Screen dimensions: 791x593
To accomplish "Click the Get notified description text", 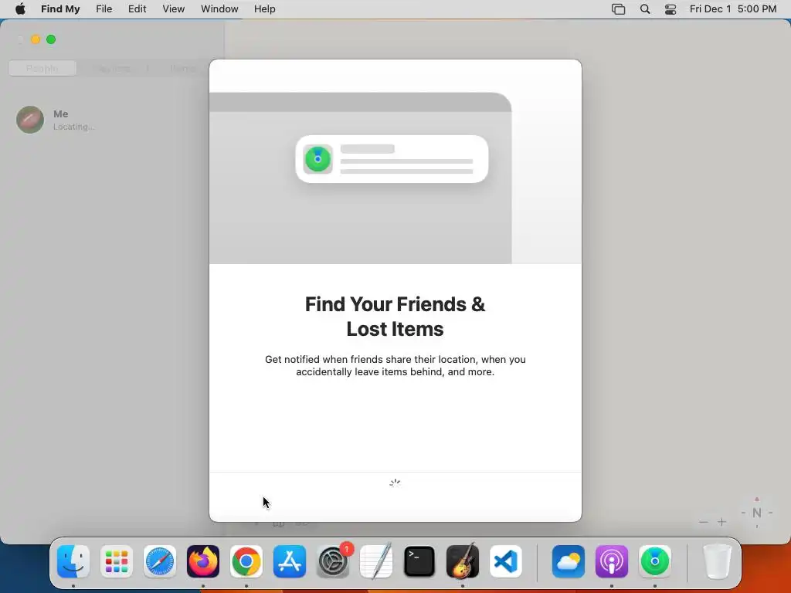I will (x=395, y=365).
